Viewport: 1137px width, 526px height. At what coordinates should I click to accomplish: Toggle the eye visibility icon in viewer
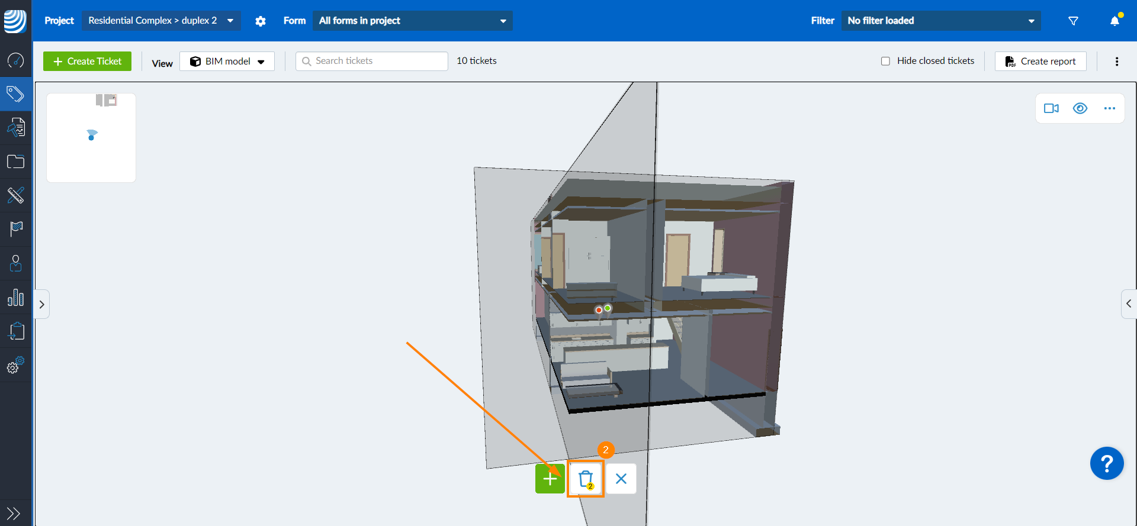(1080, 108)
